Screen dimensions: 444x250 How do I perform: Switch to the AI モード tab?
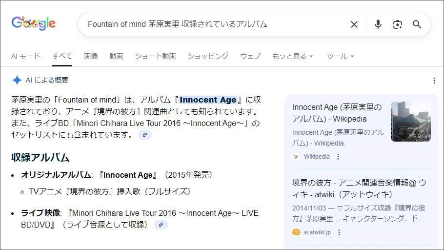25,56
